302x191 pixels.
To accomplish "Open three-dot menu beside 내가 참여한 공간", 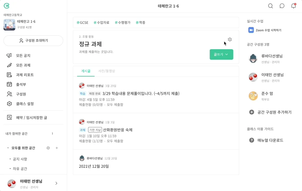I will click(x=52, y=133).
